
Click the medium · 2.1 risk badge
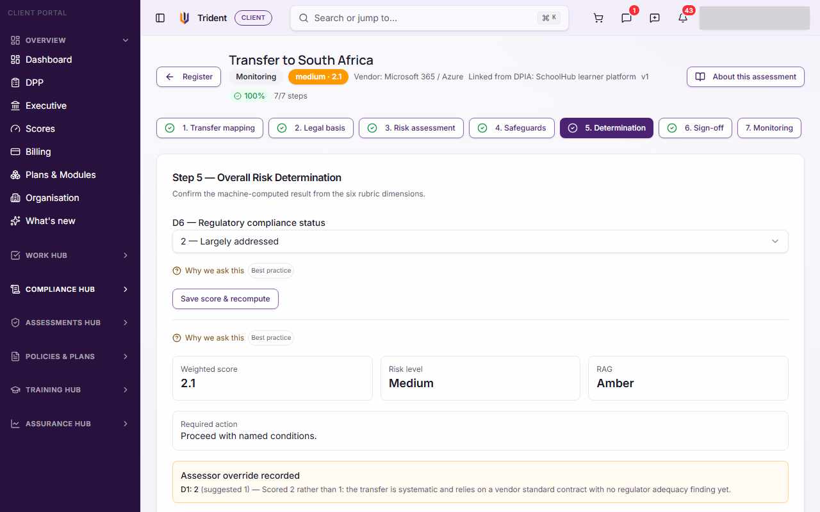point(318,77)
